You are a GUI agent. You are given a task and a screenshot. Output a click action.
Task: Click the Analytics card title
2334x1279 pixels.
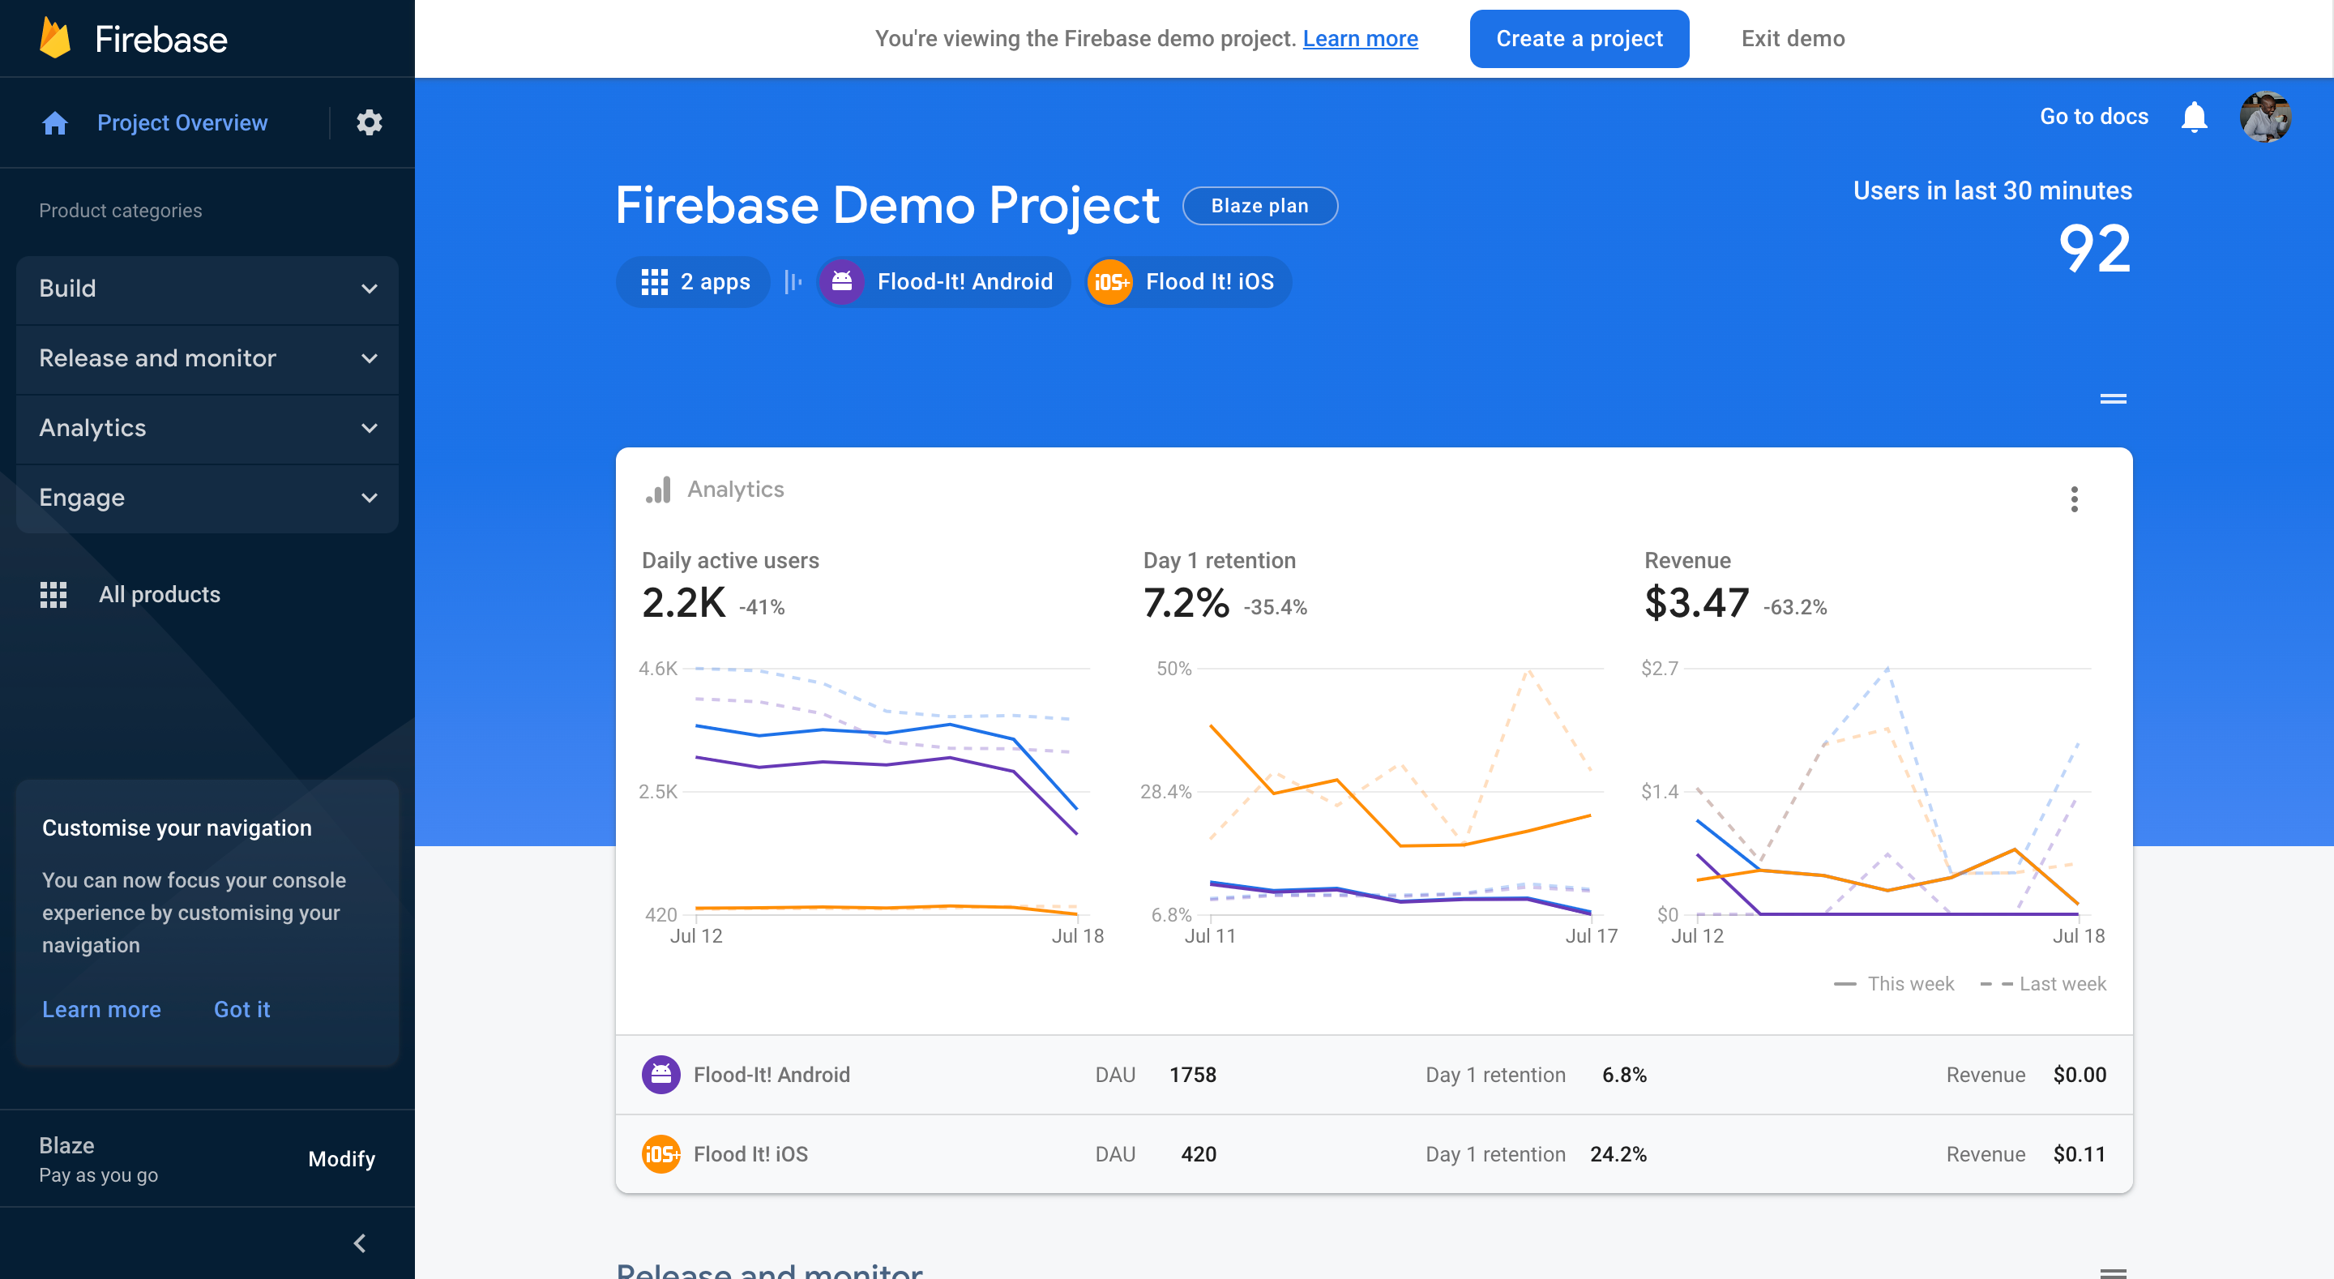(x=736, y=490)
